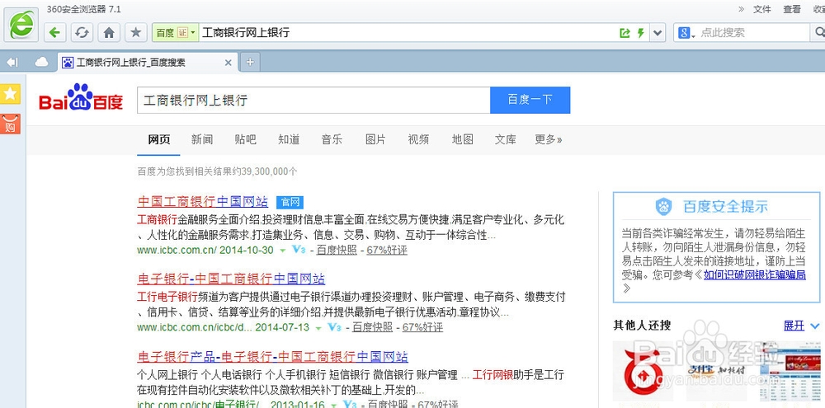The width and height of the screenshot is (825, 408).
Task: Open the browser home page icon
Action: pos(109,33)
